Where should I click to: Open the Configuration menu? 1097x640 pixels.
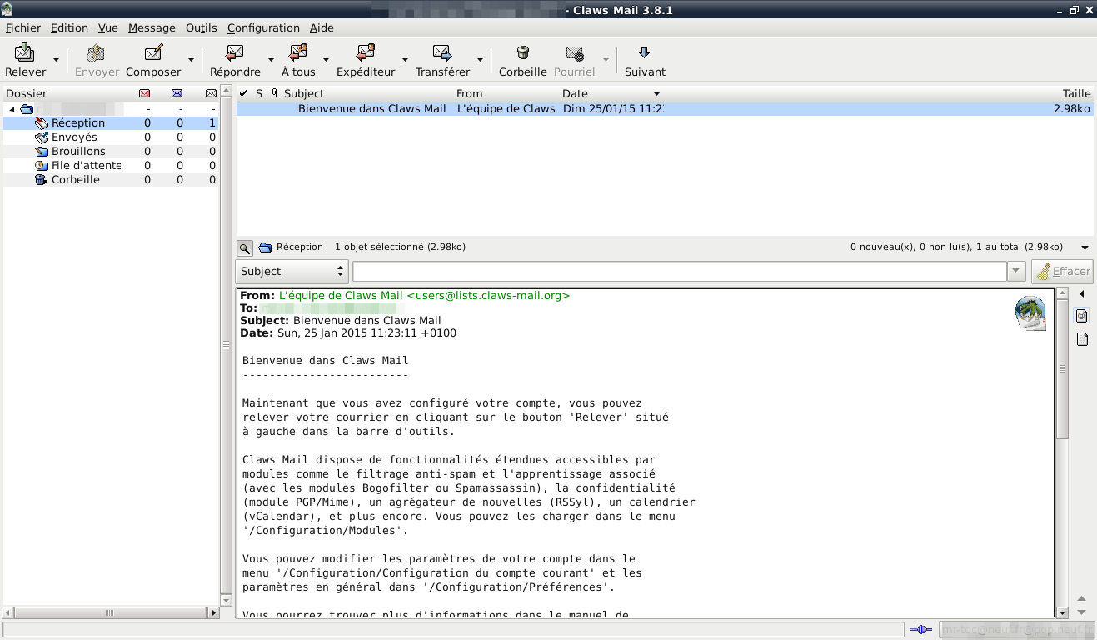263,27
